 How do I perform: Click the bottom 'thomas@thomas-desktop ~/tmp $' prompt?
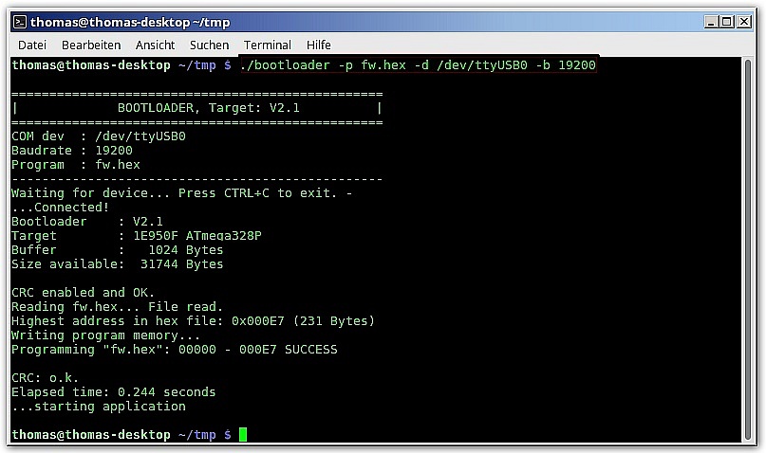(x=121, y=434)
